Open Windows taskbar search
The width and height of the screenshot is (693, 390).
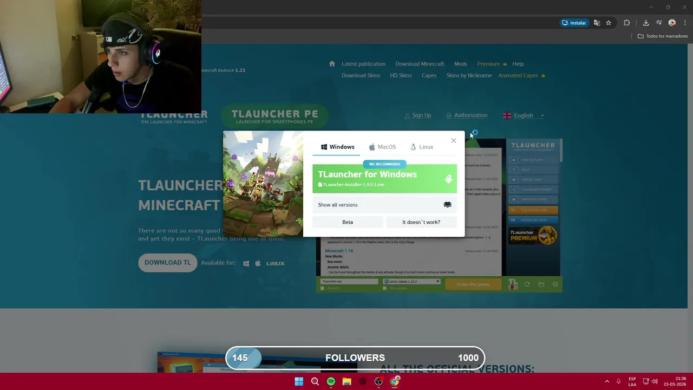[x=315, y=381]
